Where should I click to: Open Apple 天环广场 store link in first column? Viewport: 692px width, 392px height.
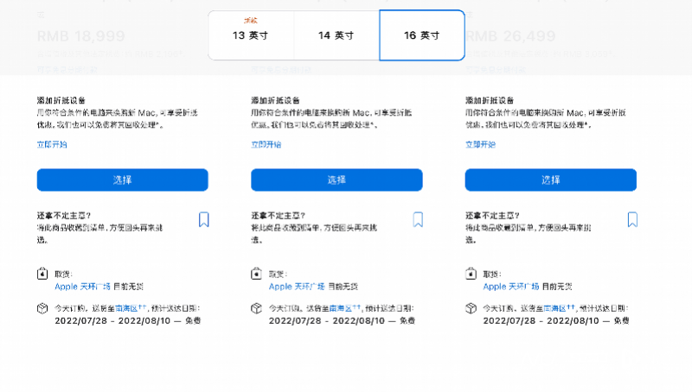pos(82,287)
